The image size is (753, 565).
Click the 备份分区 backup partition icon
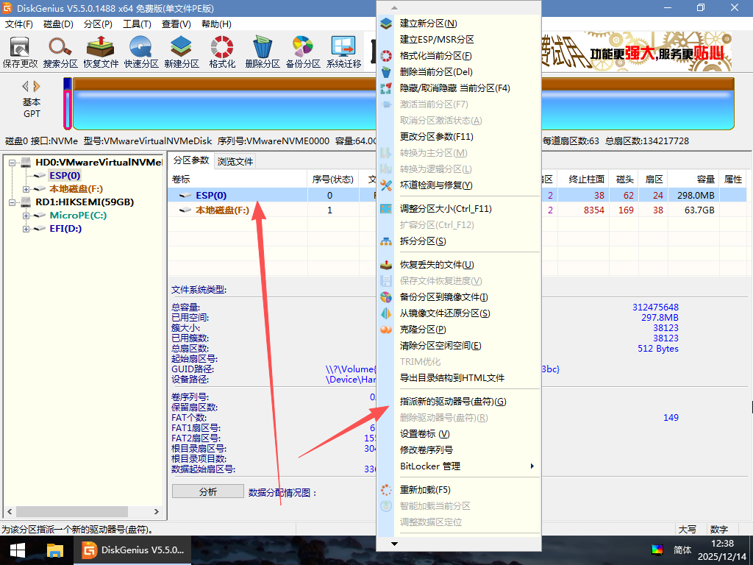[303, 51]
